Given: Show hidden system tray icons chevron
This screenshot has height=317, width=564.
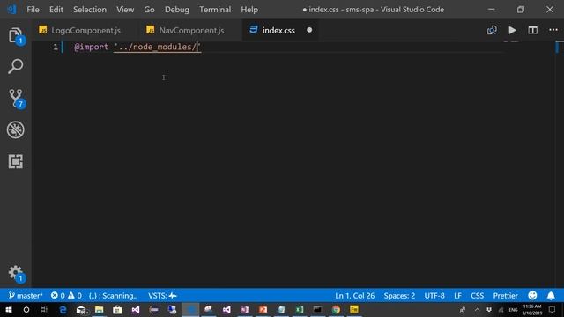Looking at the screenshot, I should (x=477, y=309).
